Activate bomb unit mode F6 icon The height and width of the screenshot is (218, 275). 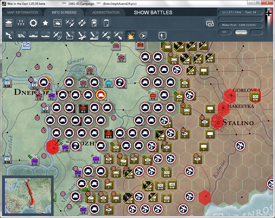[70, 35]
